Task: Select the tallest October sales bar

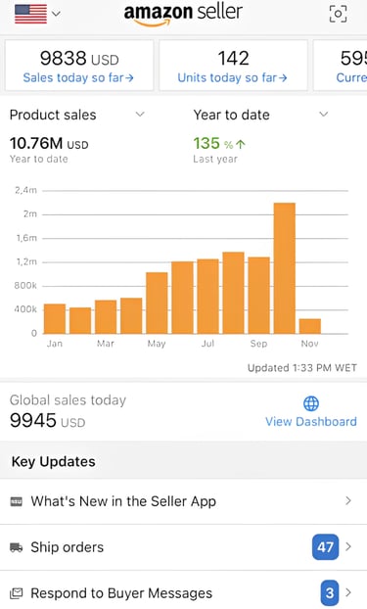Action: click(x=285, y=268)
